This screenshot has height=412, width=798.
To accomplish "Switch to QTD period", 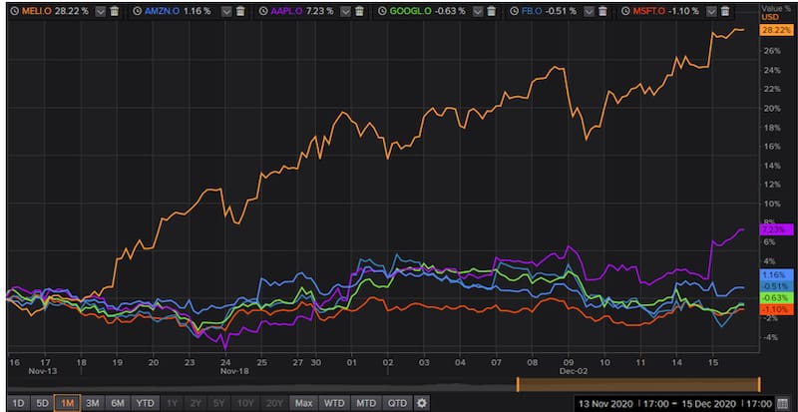I will (397, 403).
